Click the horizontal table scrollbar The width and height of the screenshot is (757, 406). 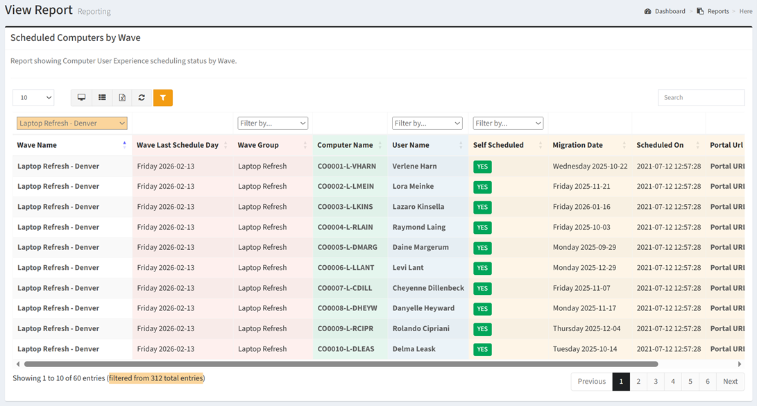click(x=340, y=364)
